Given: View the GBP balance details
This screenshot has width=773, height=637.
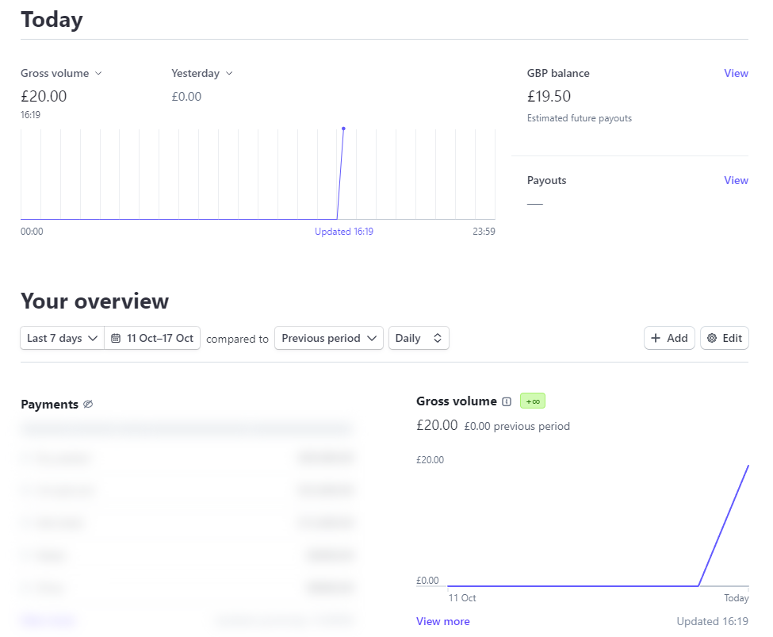Looking at the screenshot, I should [x=736, y=73].
